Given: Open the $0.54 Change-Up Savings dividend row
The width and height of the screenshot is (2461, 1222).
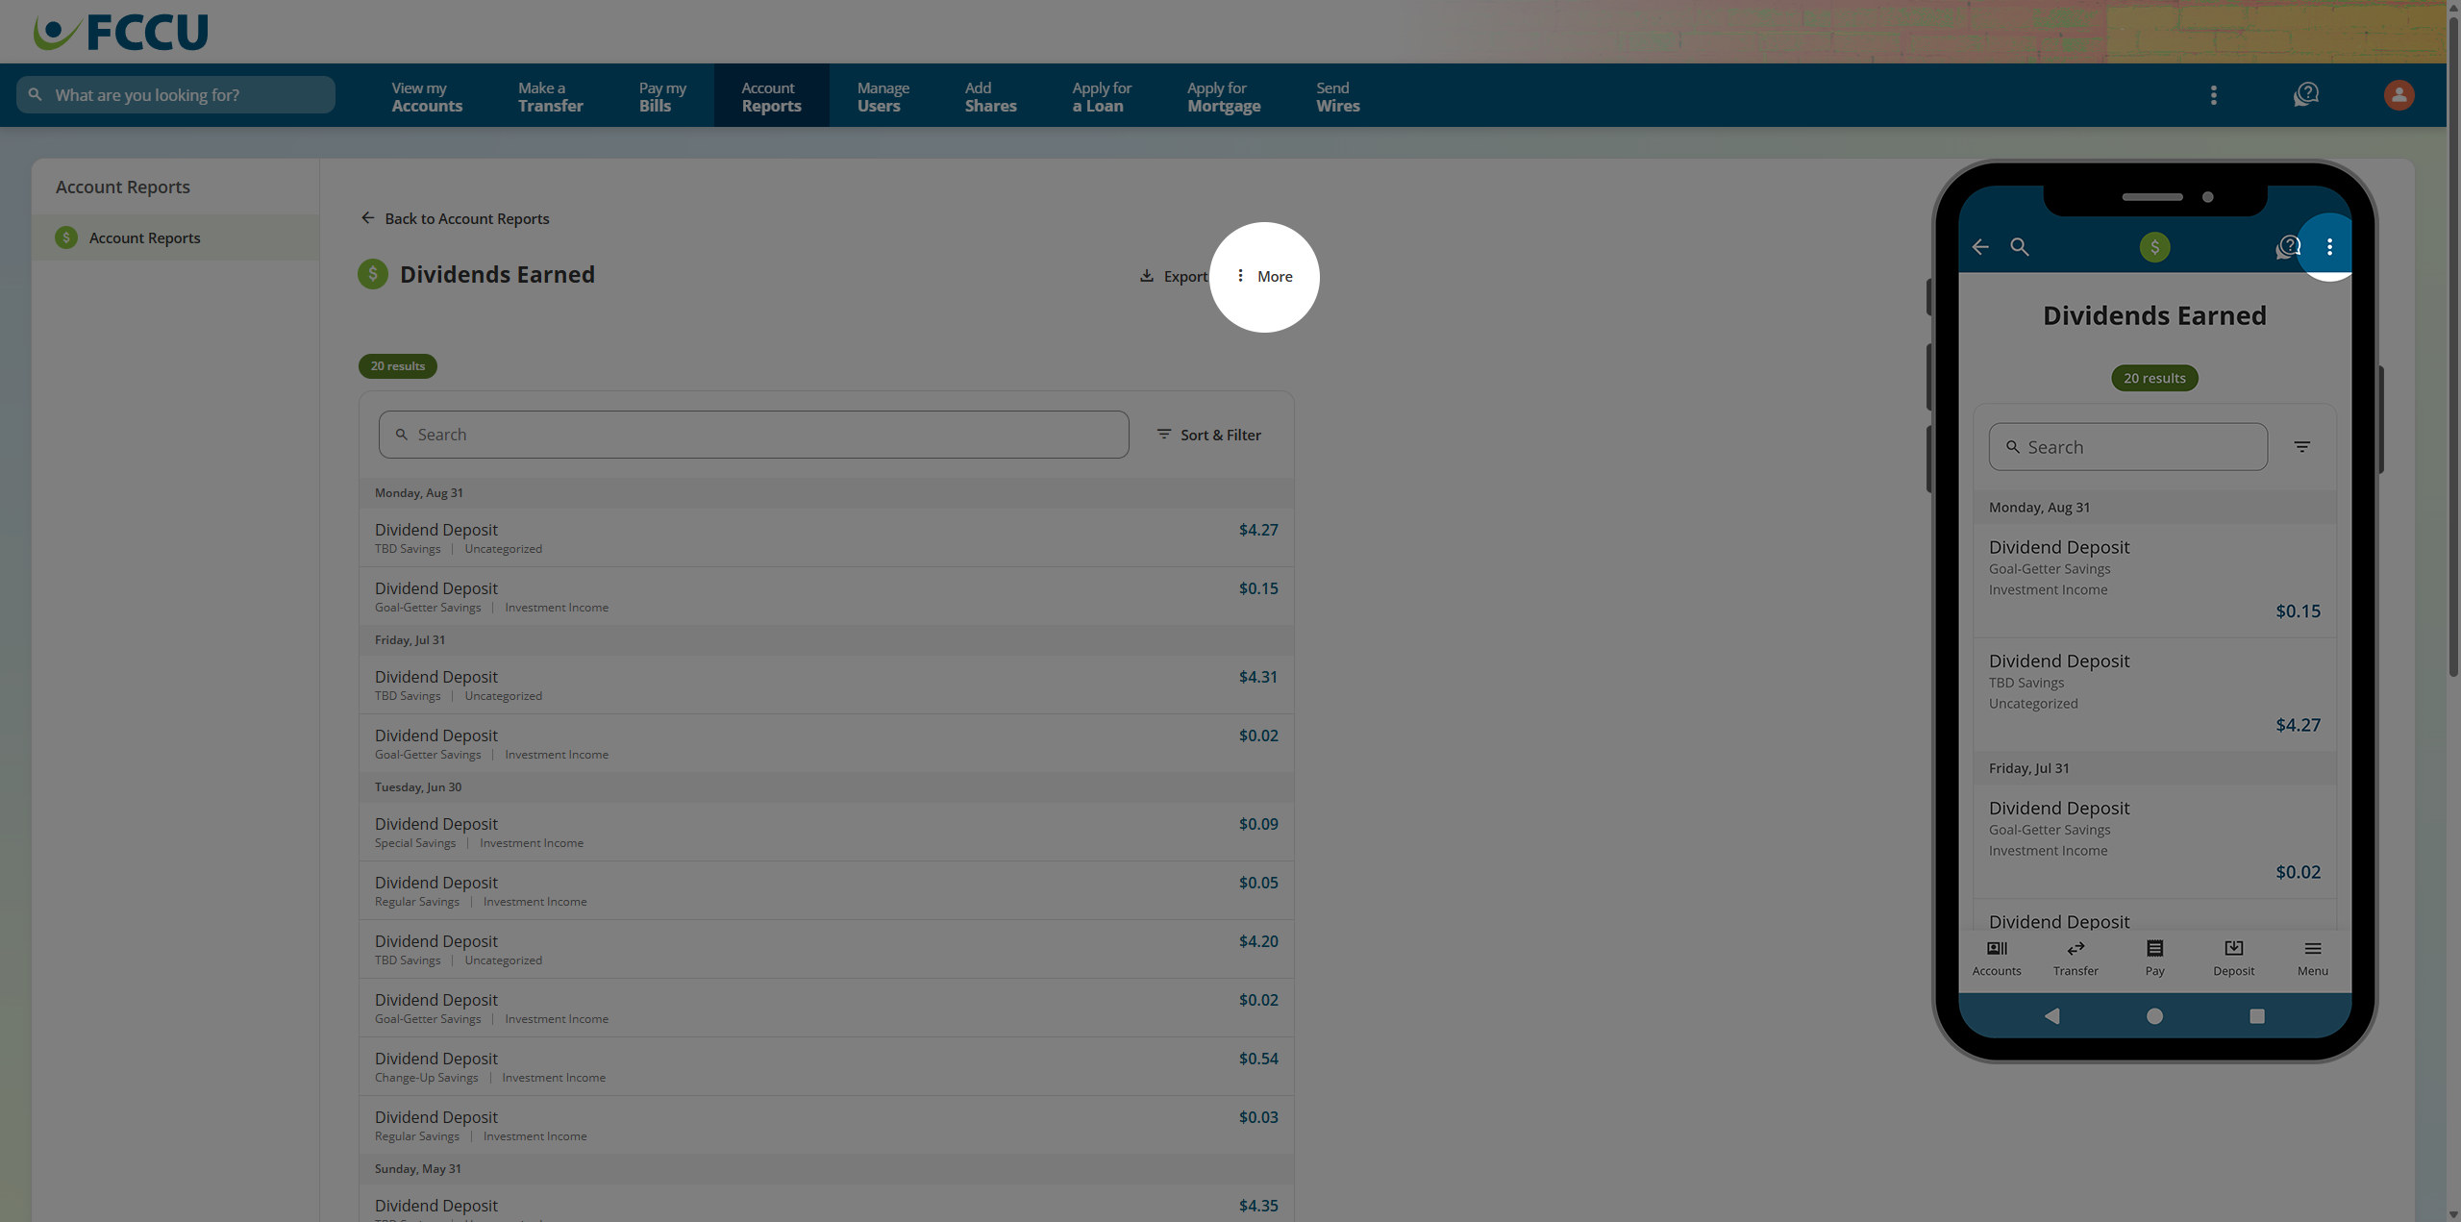Looking at the screenshot, I should (826, 1066).
